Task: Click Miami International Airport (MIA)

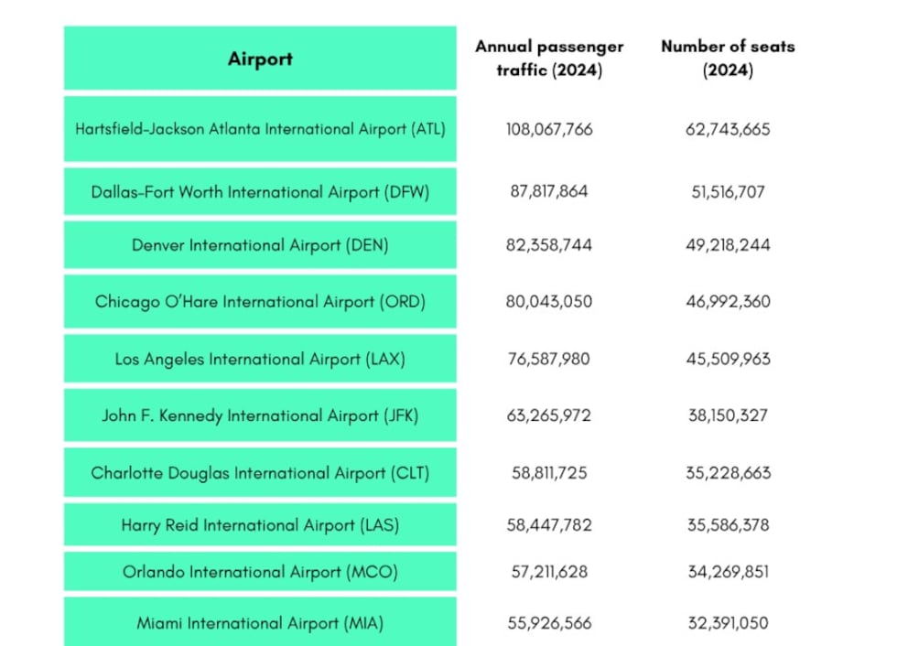Action: coord(260,623)
